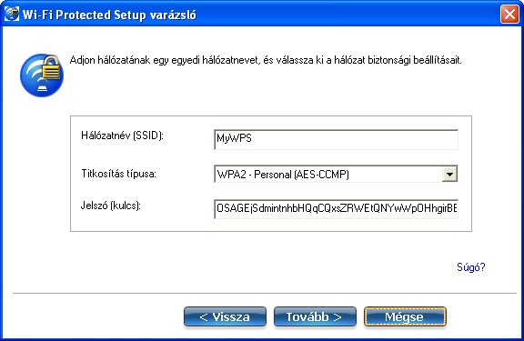This screenshot has width=524, height=341.
Task: Cancel the wizard with Mégse
Action: pos(405,316)
